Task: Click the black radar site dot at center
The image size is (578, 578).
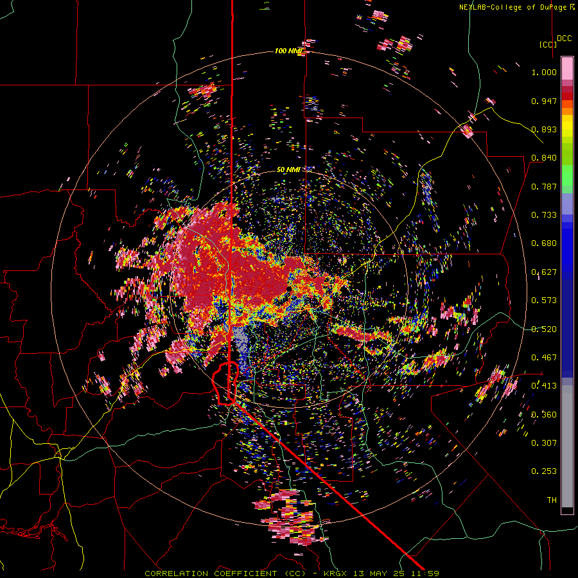Action: point(289,288)
